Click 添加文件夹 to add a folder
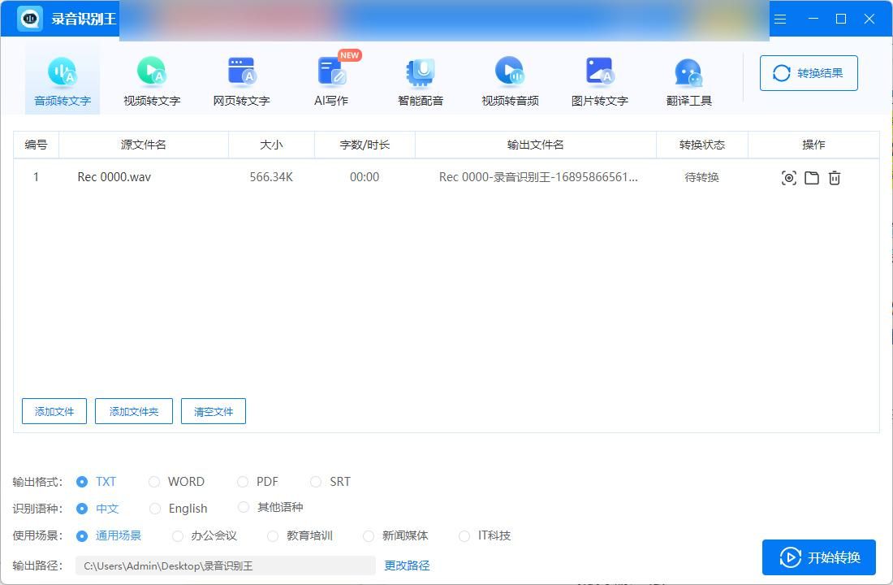Image resolution: width=893 pixels, height=585 pixels. pos(134,411)
